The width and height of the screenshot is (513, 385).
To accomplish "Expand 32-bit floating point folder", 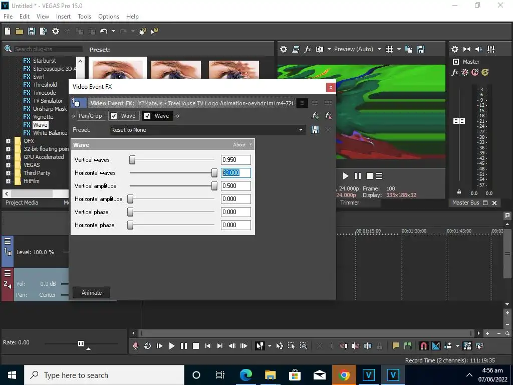I will 8,149.
